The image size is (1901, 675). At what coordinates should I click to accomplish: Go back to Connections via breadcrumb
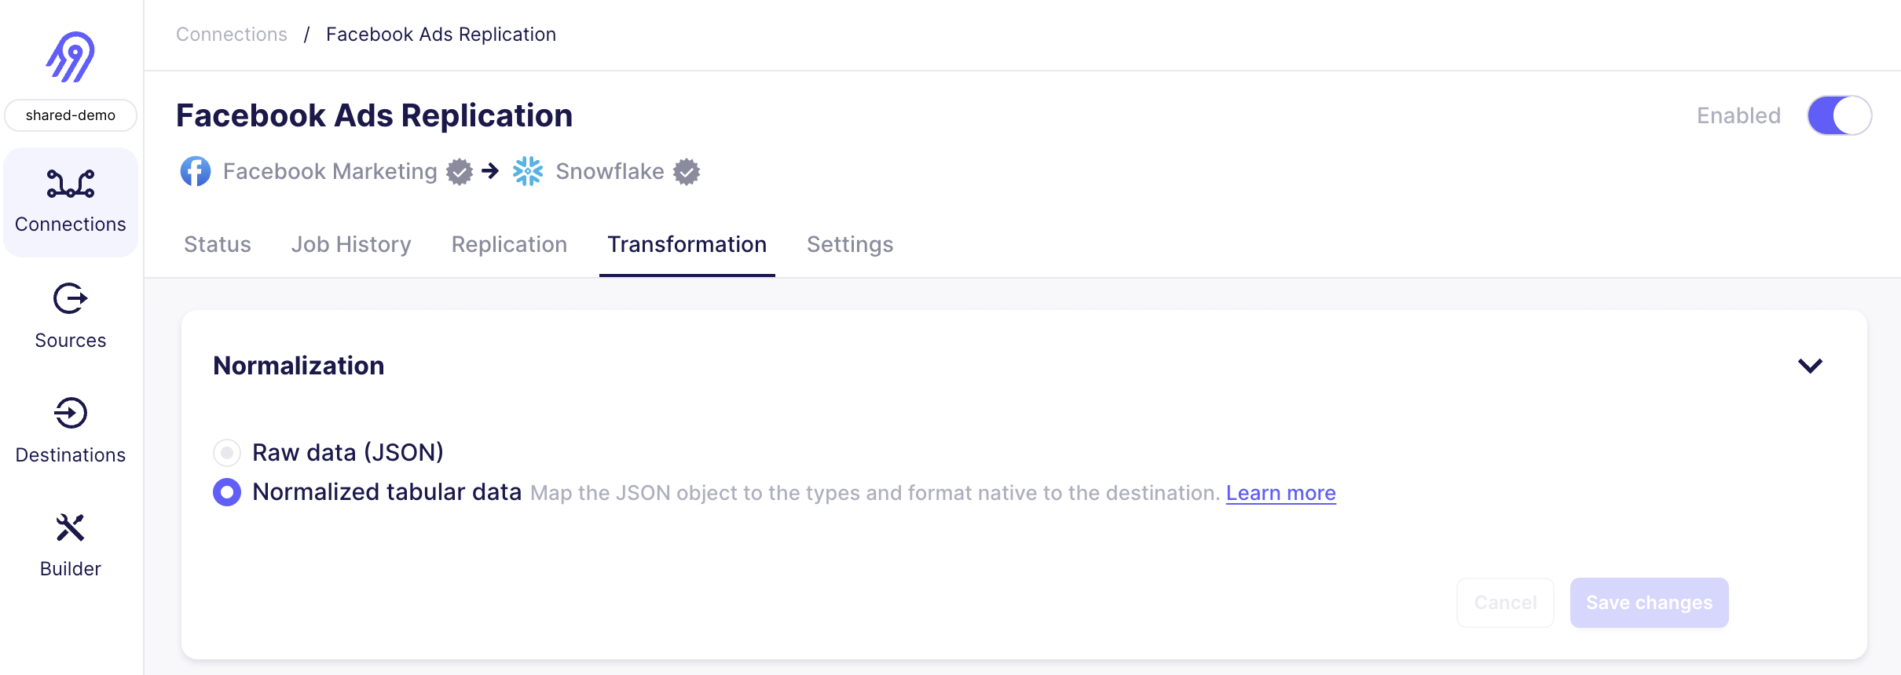point(232,35)
